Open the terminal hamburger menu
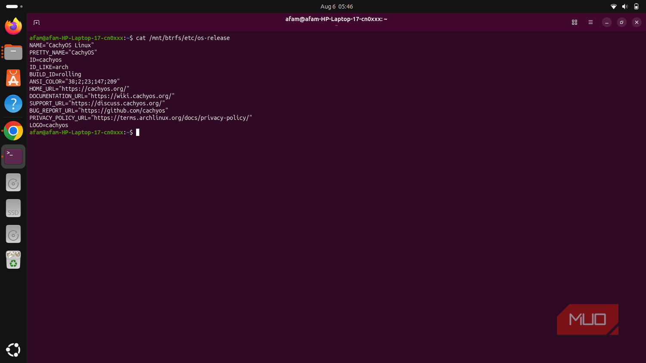 [590, 22]
